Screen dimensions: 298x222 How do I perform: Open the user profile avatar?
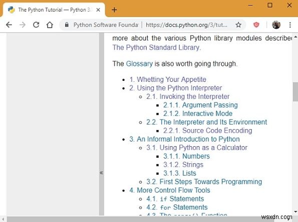pos(276,25)
